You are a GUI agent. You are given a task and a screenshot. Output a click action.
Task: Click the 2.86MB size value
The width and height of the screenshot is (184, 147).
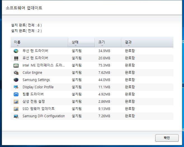104,102
